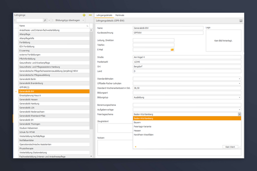Select the Schule für MTAR row
Screen dimensions: 257x171
54,132
